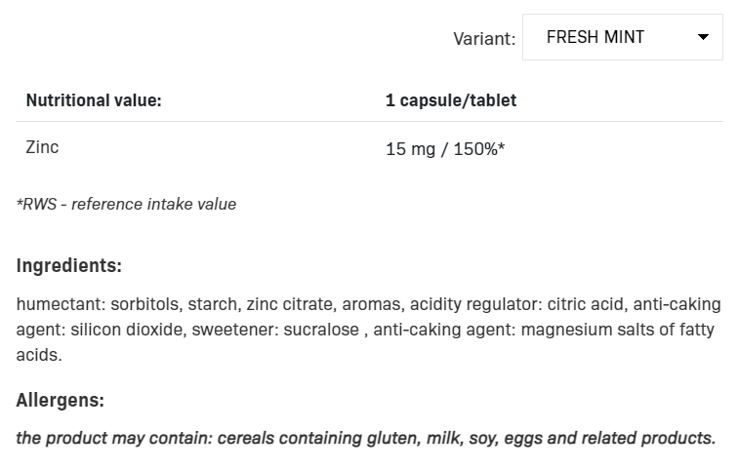Click the "Nutritional value:" column header
The width and height of the screenshot is (739, 469).
click(x=94, y=100)
